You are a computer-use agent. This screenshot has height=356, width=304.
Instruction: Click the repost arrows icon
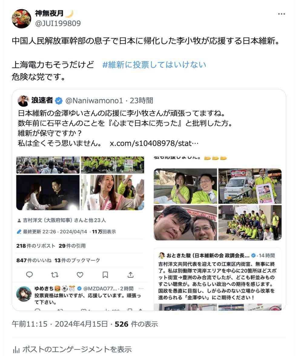point(55,275)
